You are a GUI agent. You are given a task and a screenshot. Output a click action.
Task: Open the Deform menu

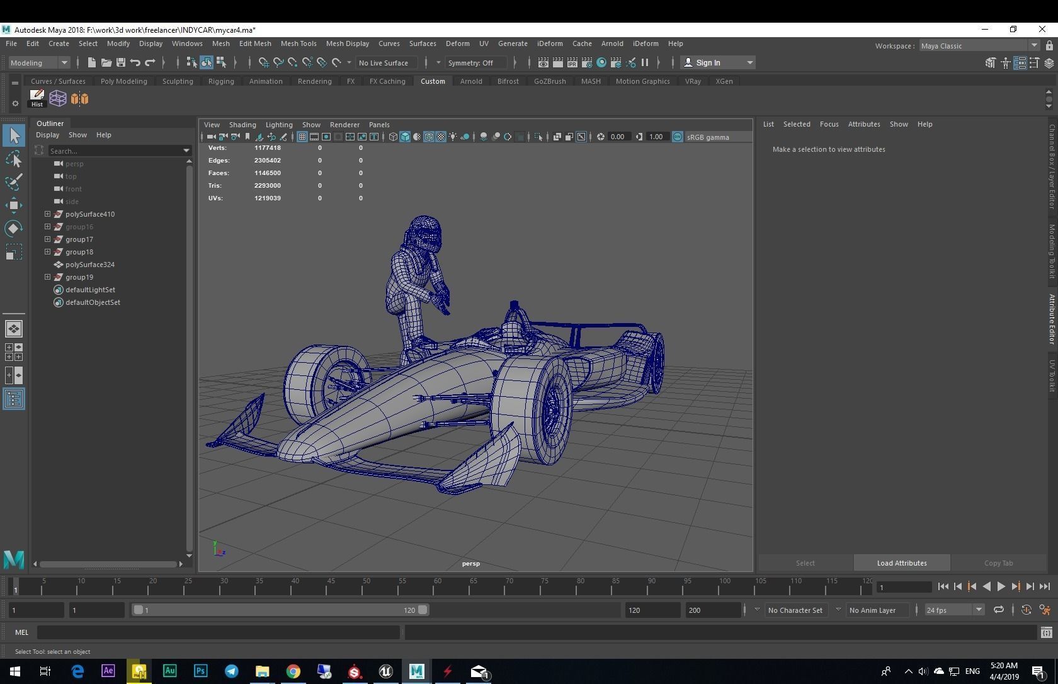[x=458, y=43]
